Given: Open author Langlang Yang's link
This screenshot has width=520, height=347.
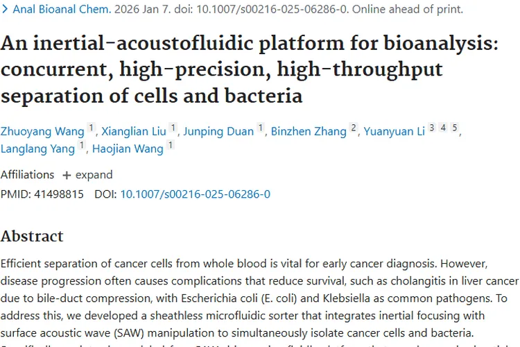Looking at the screenshot, I should [x=37, y=149].
